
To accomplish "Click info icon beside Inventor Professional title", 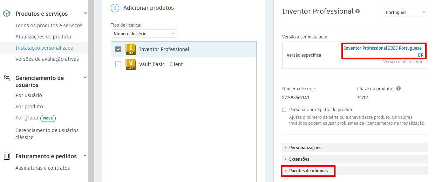I will (x=358, y=11).
